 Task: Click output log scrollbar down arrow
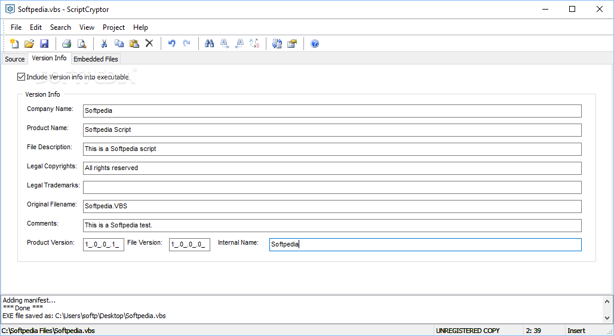[x=607, y=317]
